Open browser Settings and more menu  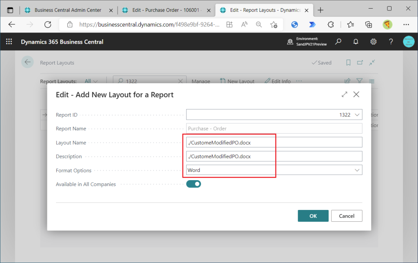[406, 25]
